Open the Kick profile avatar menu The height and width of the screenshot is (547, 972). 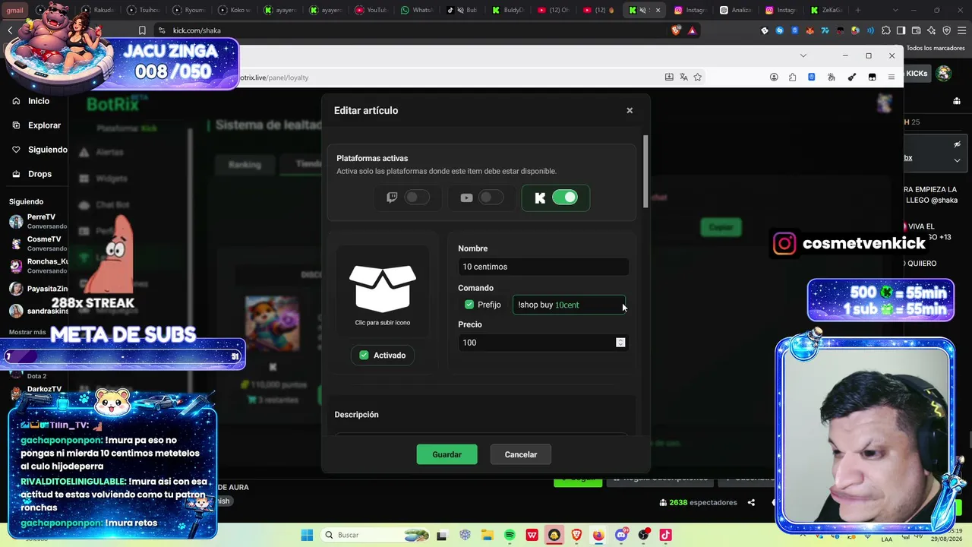point(943,74)
